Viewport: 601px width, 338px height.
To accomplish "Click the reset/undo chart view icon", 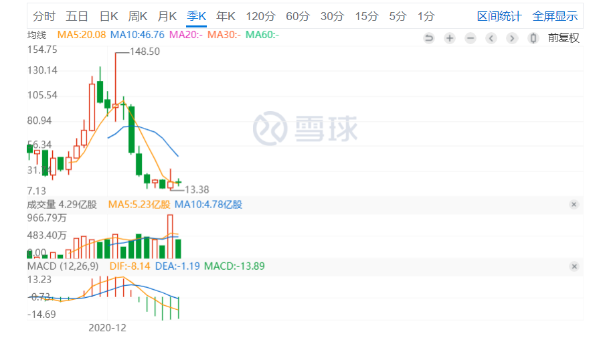I will coord(429,38).
